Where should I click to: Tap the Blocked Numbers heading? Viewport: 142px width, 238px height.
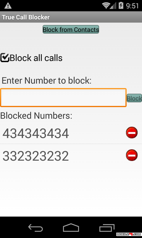pos(36,116)
